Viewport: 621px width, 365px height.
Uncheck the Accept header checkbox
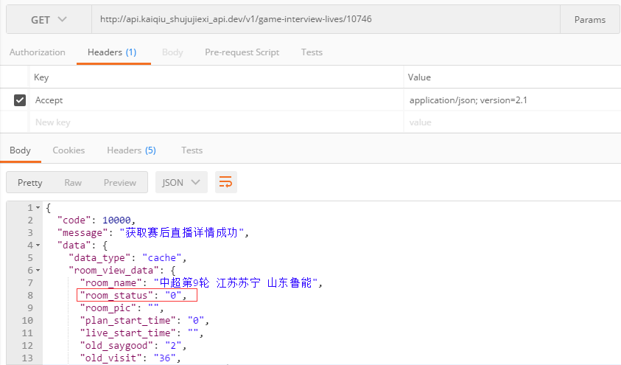pos(20,100)
